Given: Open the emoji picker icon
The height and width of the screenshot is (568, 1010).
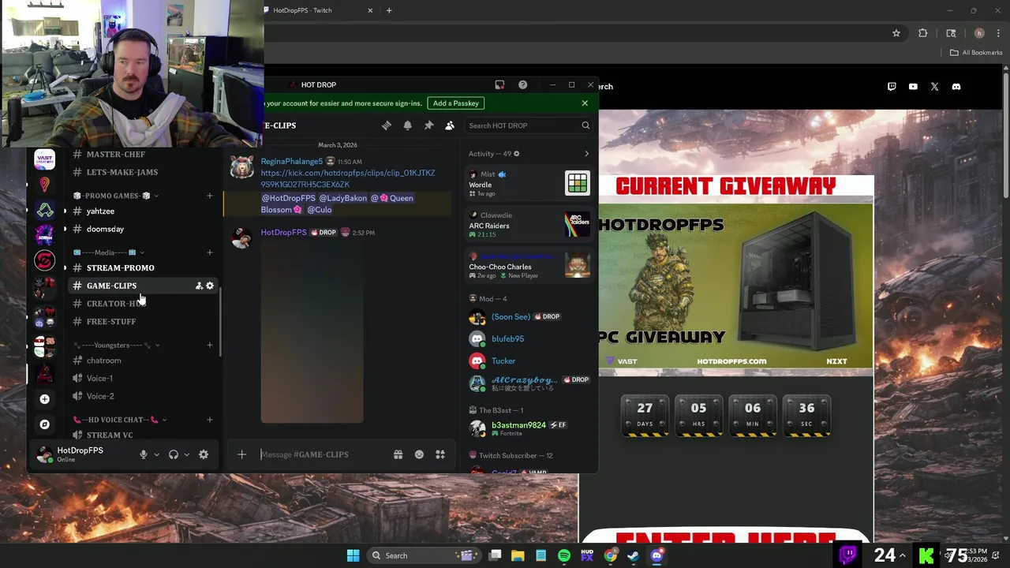Looking at the screenshot, I should click(x=419, y=454).
